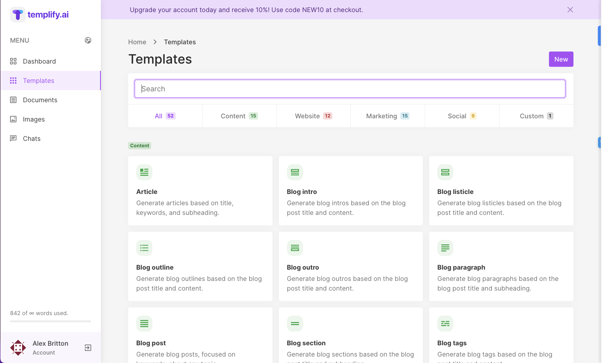Click the Blog outline list icon
The width and height of the screenshot is (602, 363).
(144, 248)
